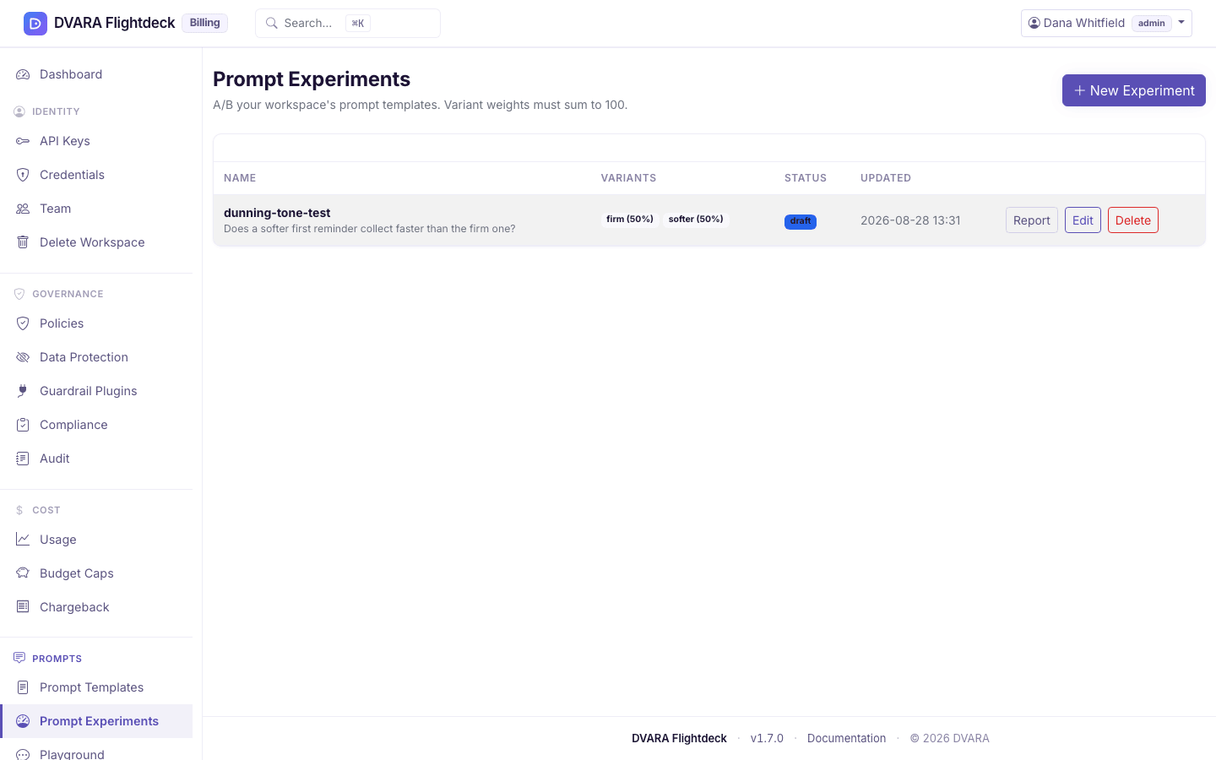Open the Dana Whitfield user dropdown
This screenshot has width=1216, height=760.
(1106, 23)
